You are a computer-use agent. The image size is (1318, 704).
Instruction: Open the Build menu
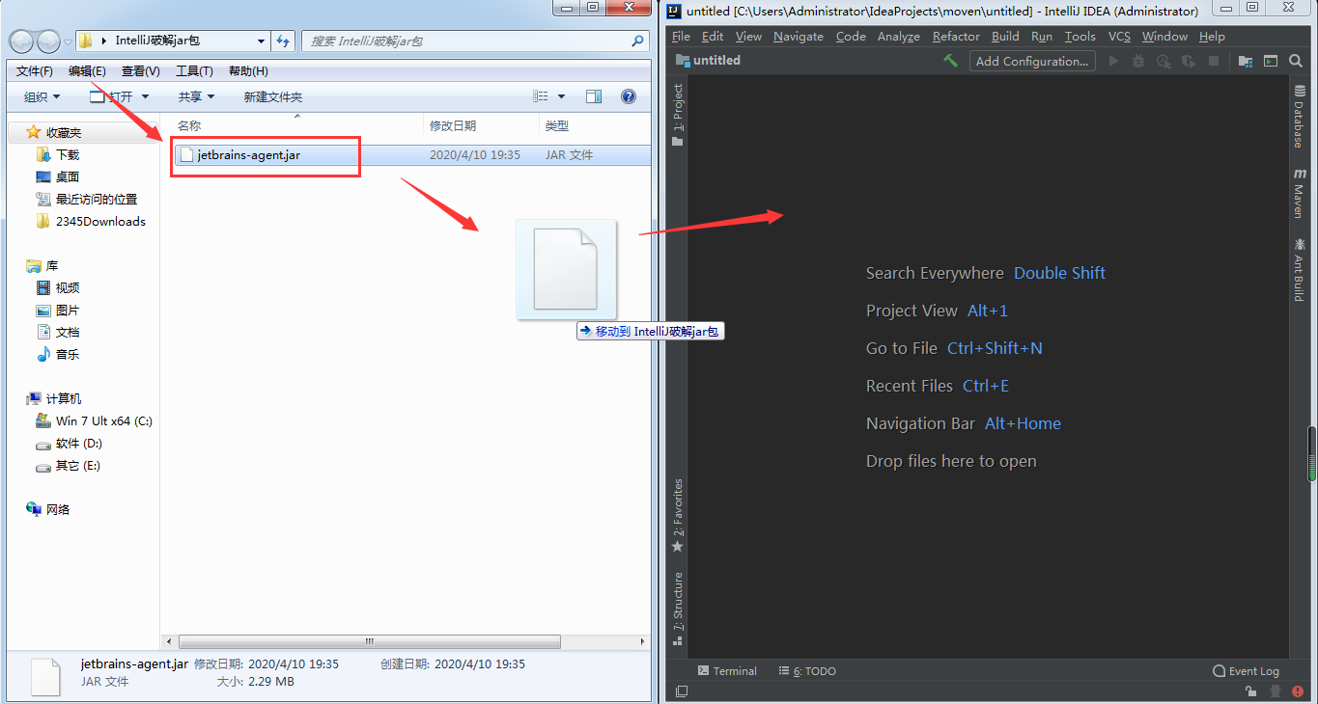(x=1005, y=37)
